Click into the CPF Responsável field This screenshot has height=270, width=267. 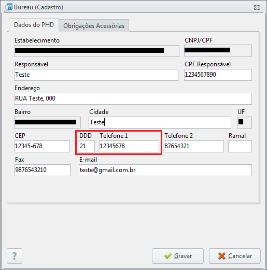coord(218,75)
